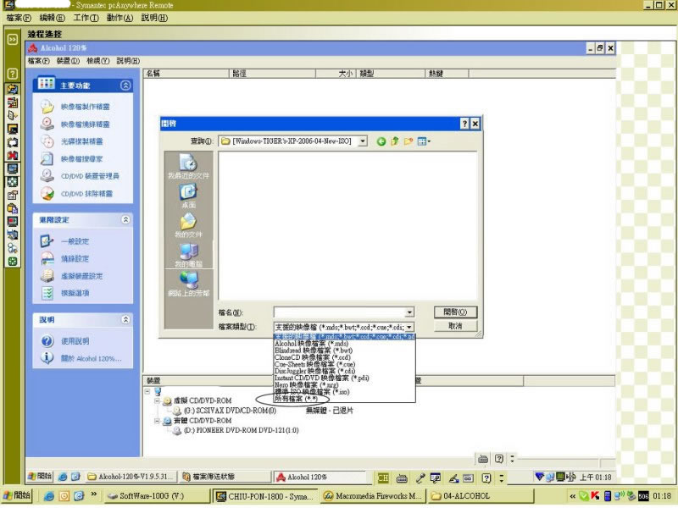678x508 pixels.
Task: Click the double-arrow icon at top of pcAnywhere toolbar
Action: pyautogui.click(x=13, y=40)
